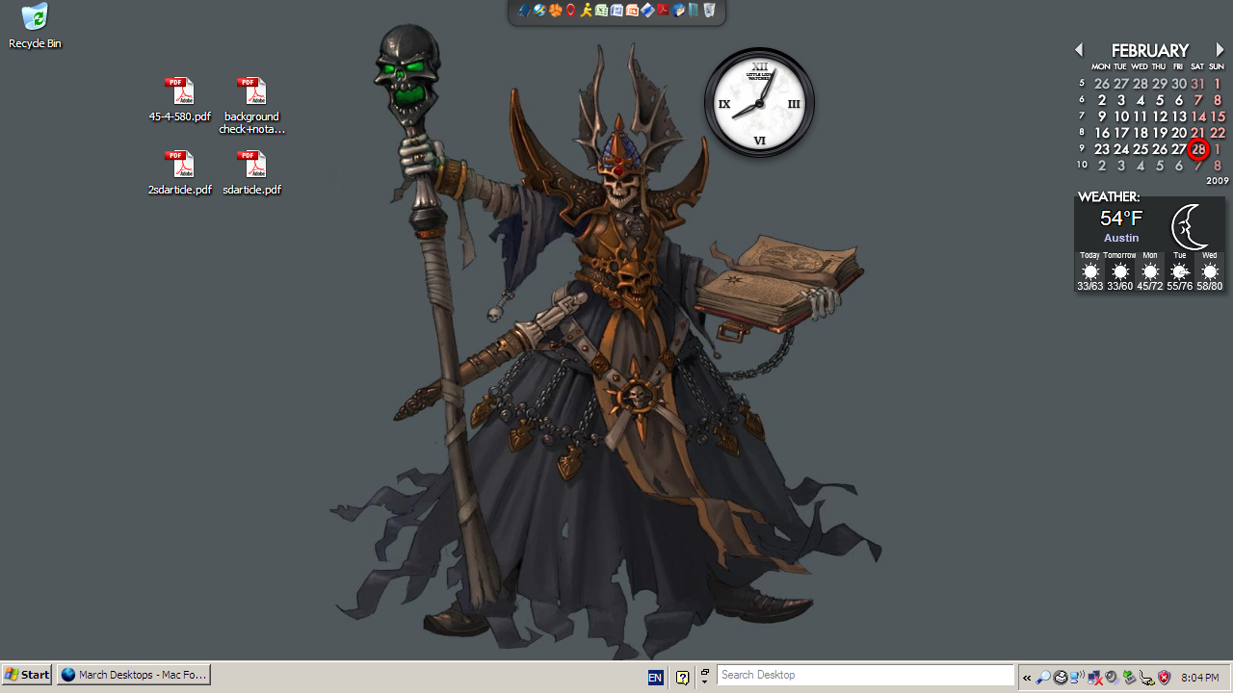Select date 9 in the calendar grid
The image size is (1233, 694).
(1102, 116)
